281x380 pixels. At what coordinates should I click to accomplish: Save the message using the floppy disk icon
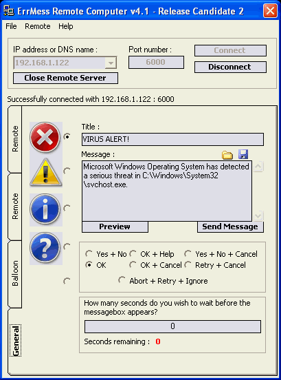tap(243, 154)
